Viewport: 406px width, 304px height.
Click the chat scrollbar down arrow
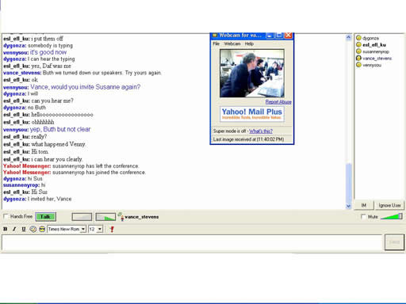tap(348, 206)
